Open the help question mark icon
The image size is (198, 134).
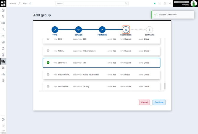tap(3, 120)
